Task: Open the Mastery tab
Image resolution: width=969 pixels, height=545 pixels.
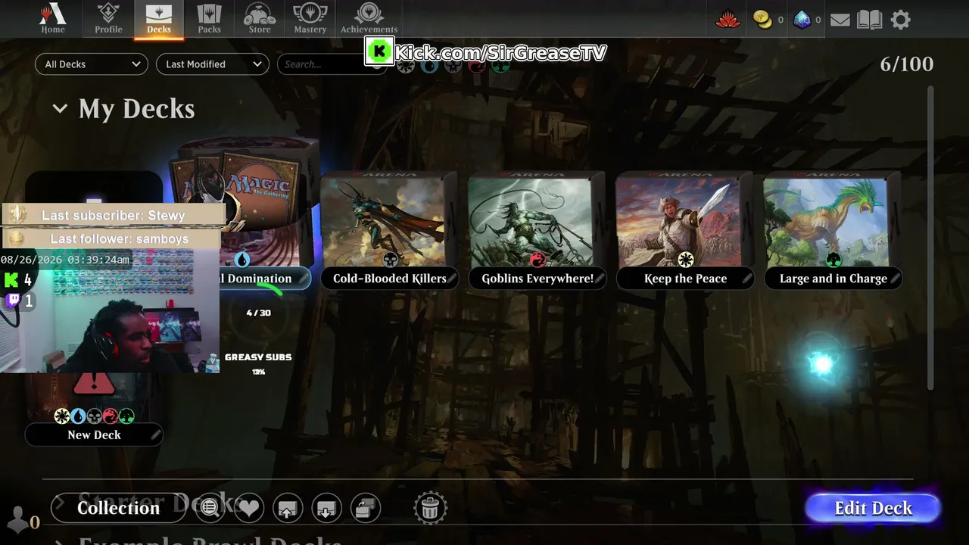Action: (x=310, y=19)
